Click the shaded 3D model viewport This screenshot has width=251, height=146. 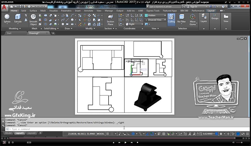[148, 95]
